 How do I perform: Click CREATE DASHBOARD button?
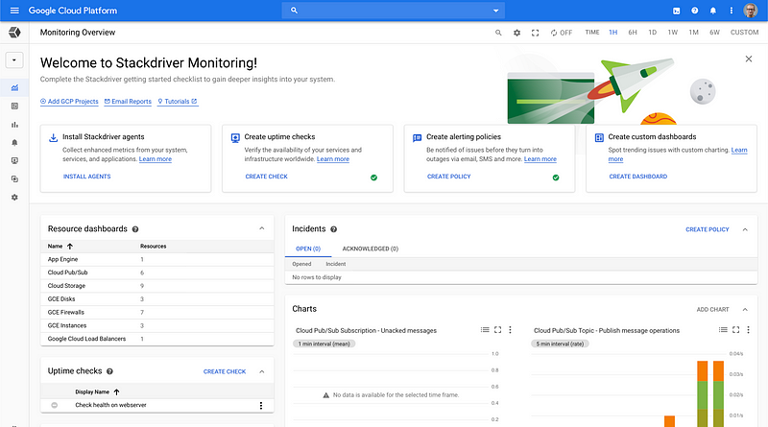point(637,177)
